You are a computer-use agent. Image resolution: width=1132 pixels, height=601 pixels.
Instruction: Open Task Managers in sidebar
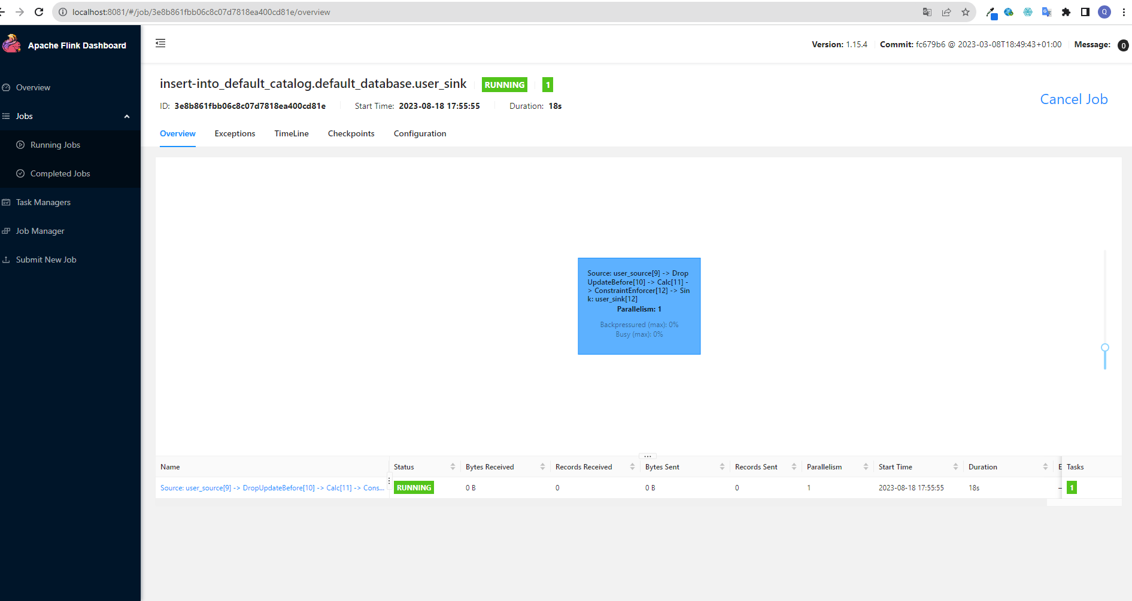pos(43,203)
